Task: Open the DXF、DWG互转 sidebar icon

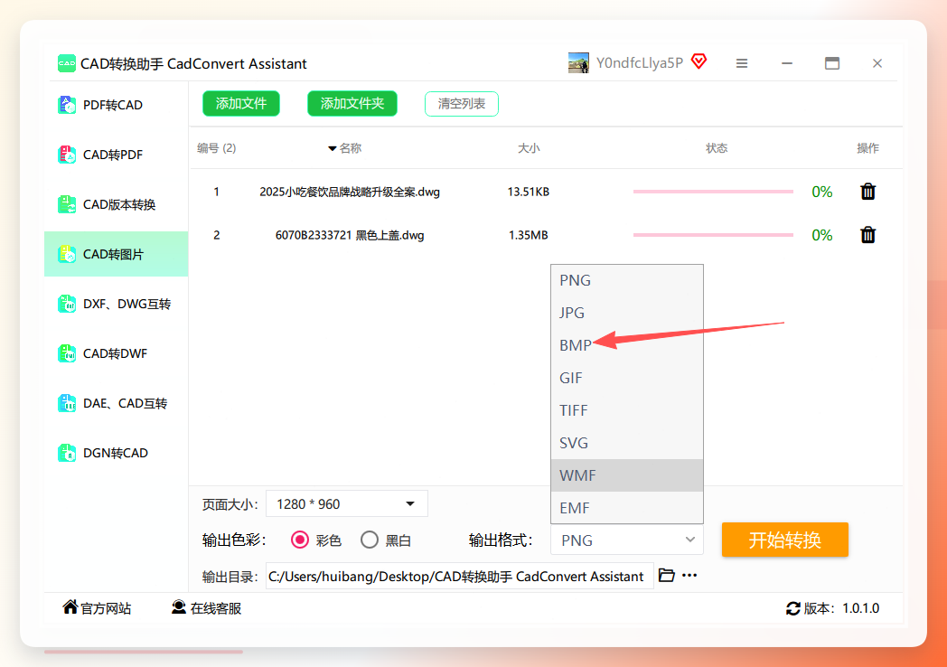Action: (67, 304)
